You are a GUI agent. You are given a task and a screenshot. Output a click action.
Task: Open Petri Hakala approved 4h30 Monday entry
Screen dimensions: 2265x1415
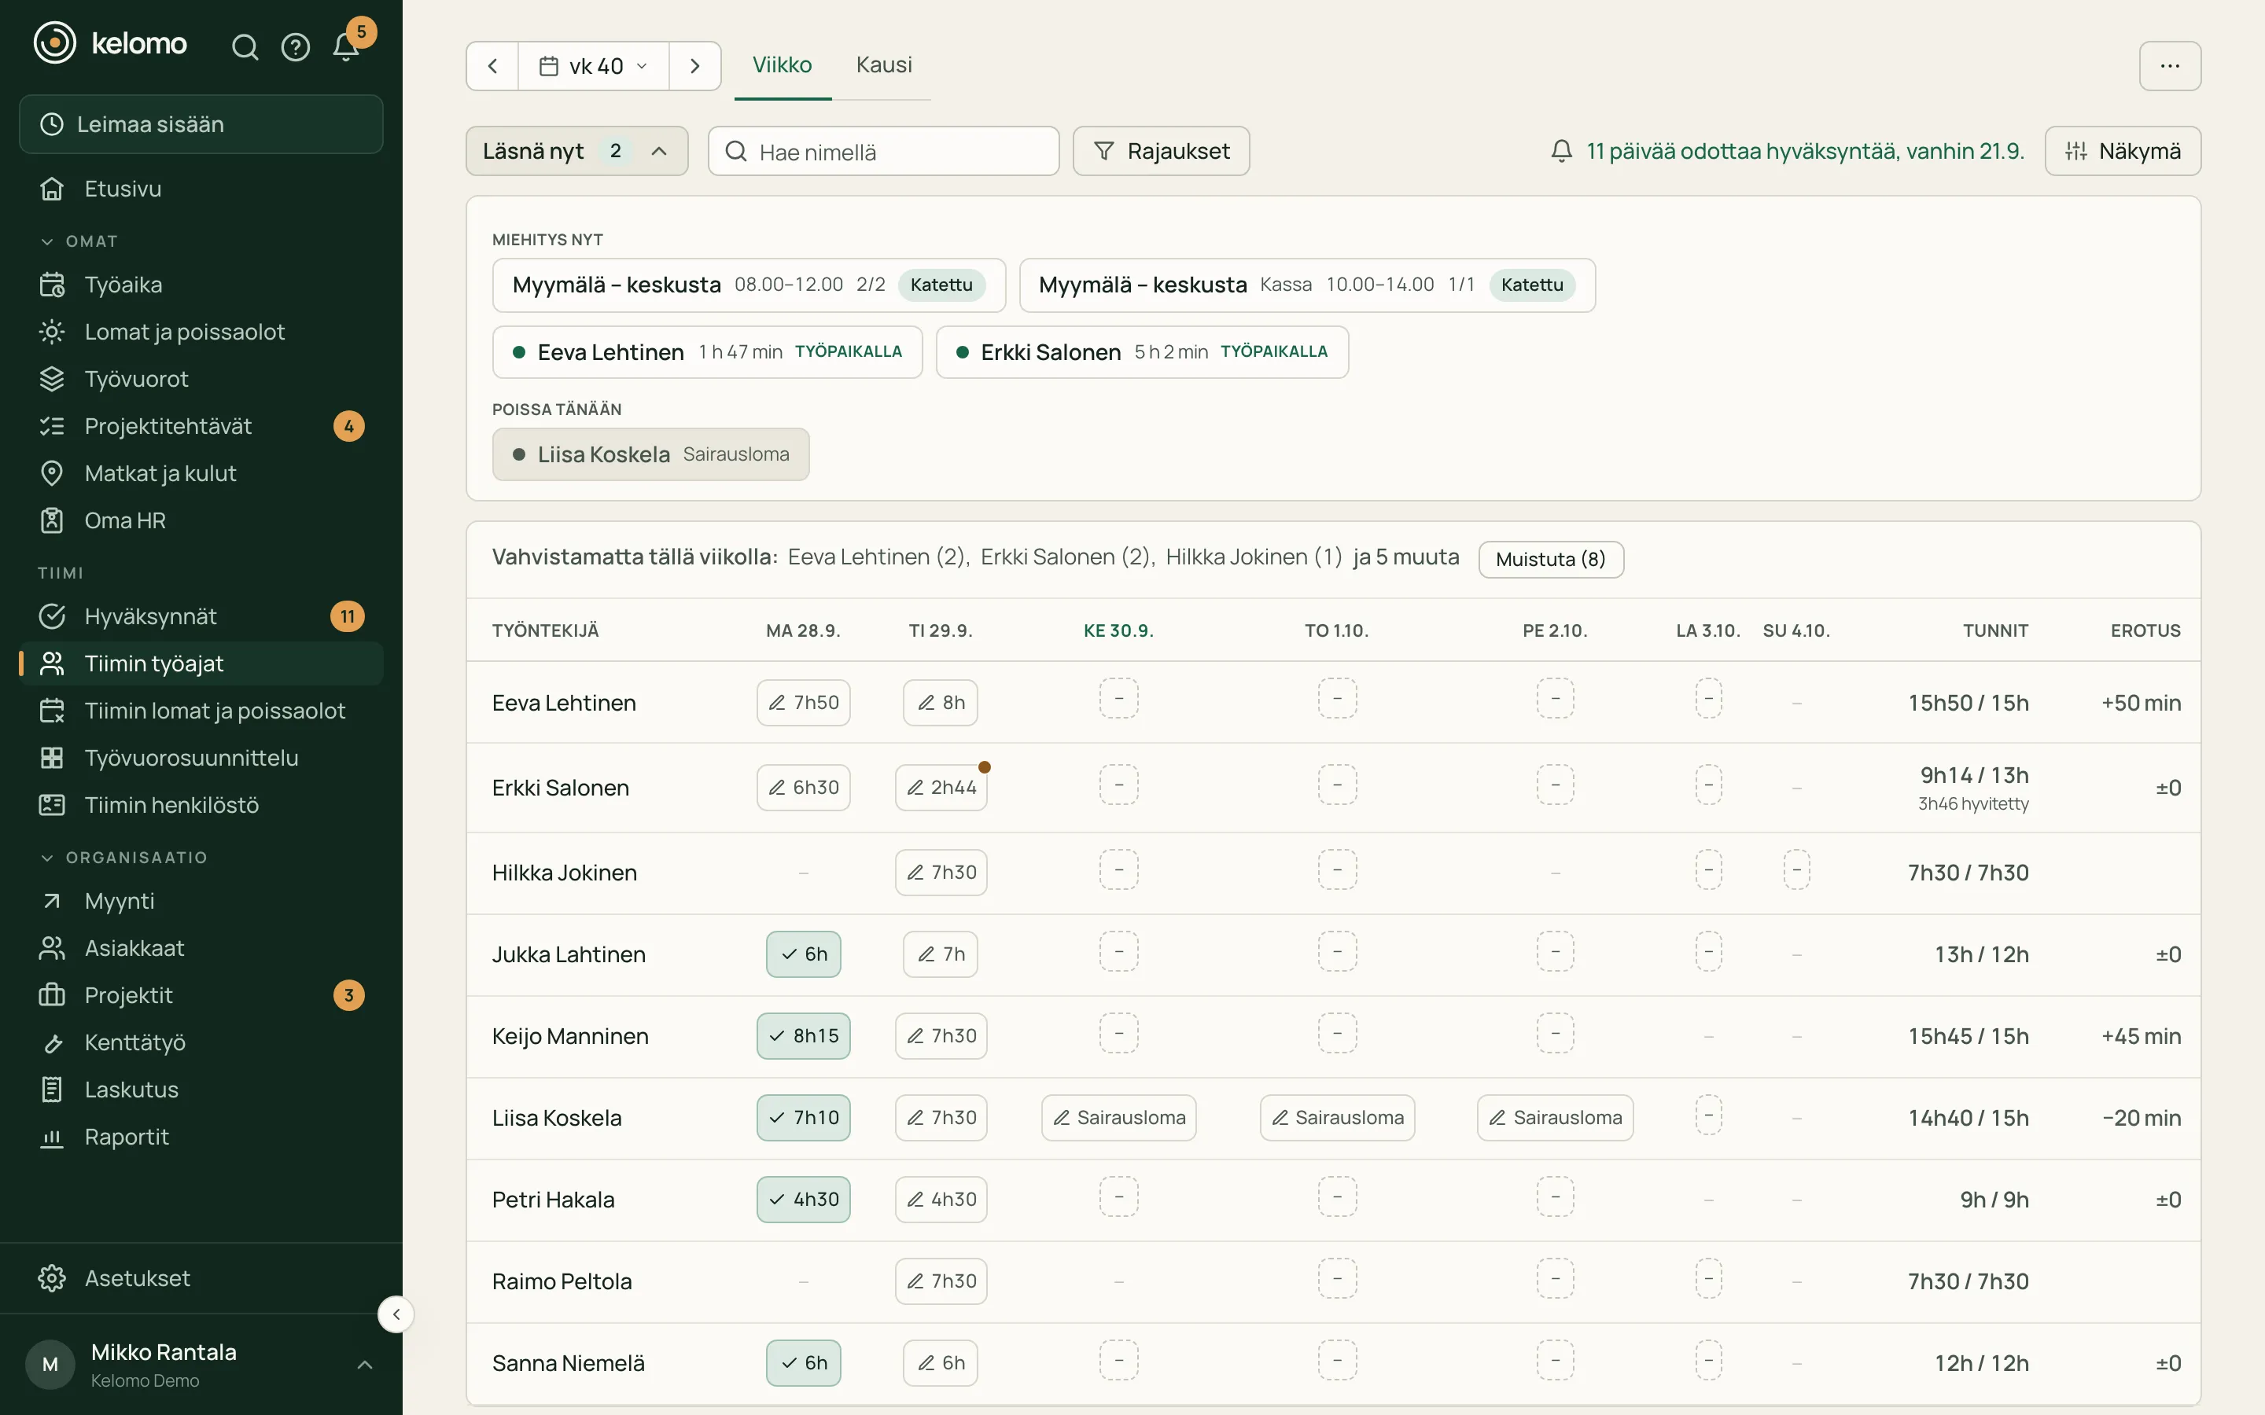[803, 1199]
